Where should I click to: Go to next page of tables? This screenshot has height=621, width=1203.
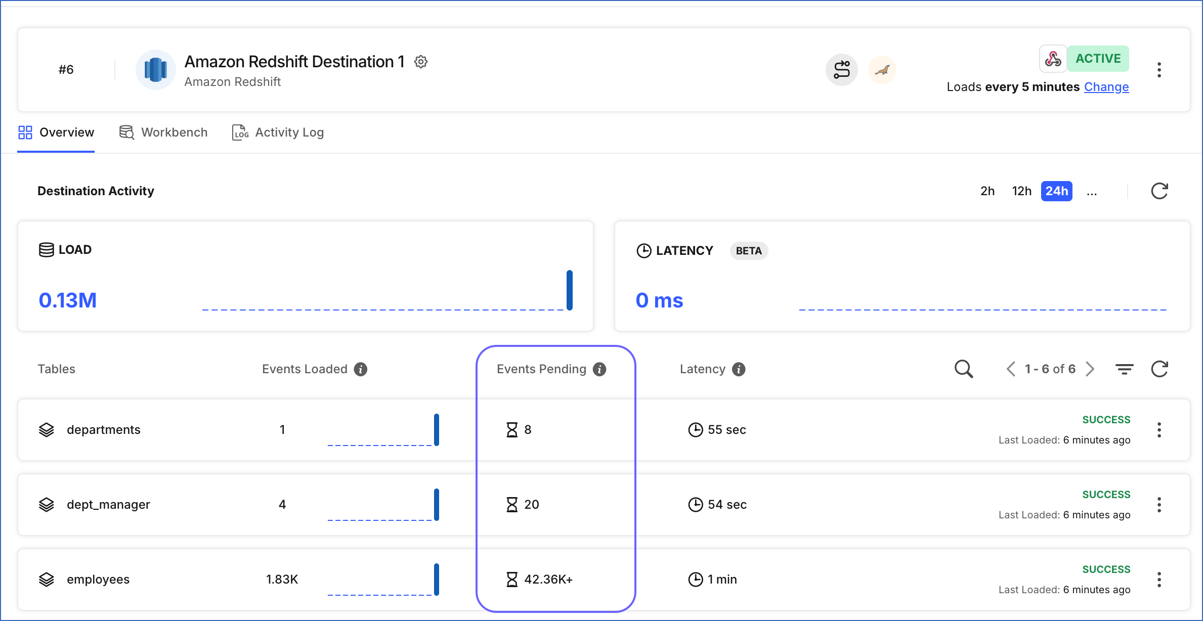(x=1090, y=369)
